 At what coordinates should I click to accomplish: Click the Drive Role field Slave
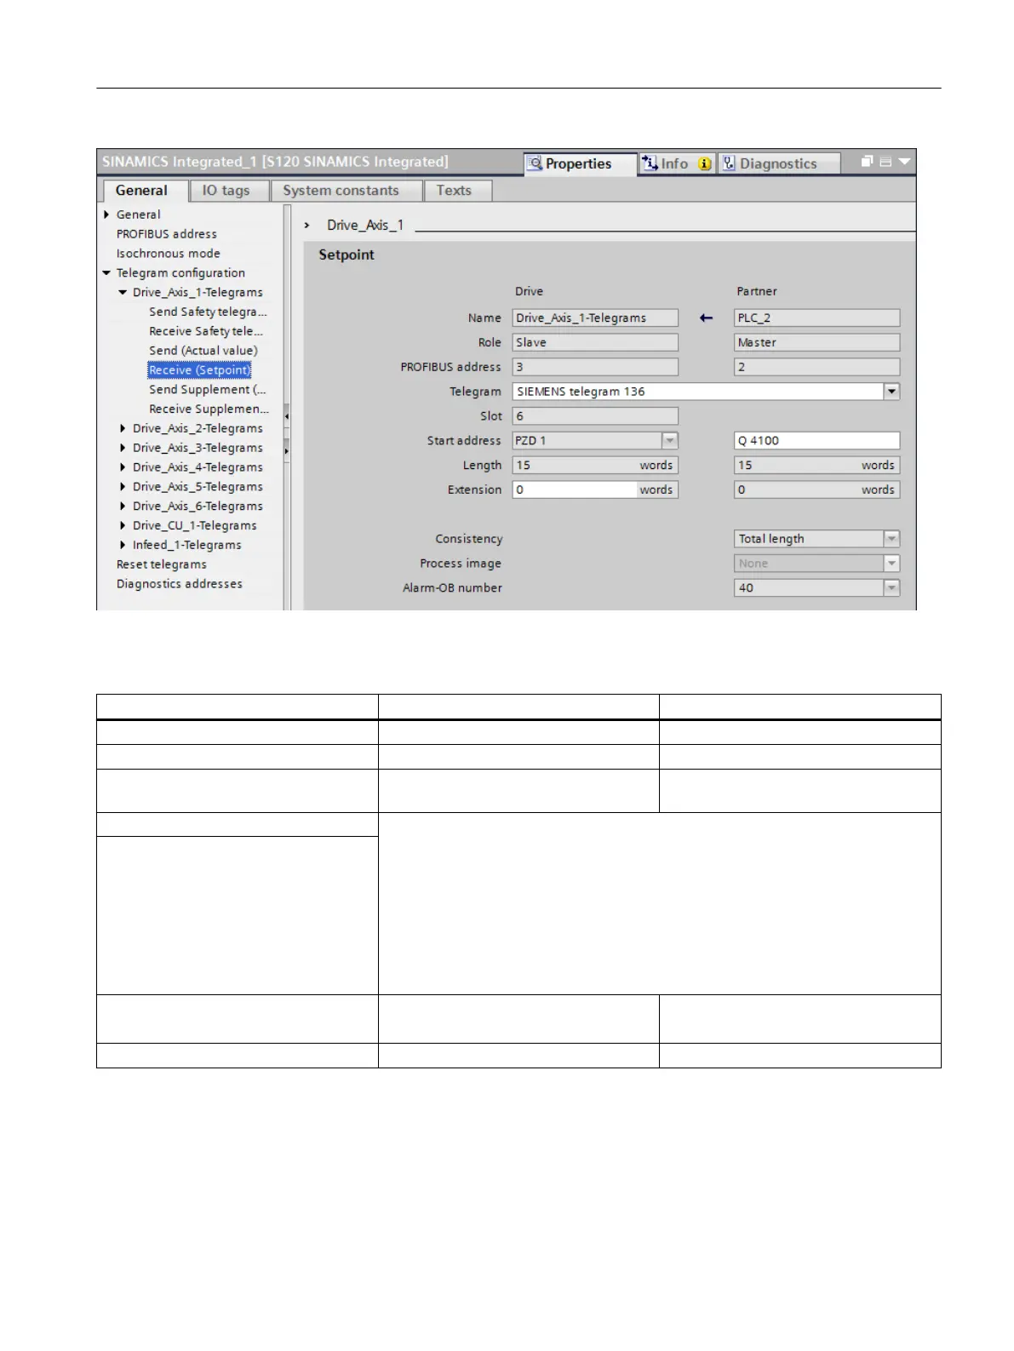click(595, 343)
